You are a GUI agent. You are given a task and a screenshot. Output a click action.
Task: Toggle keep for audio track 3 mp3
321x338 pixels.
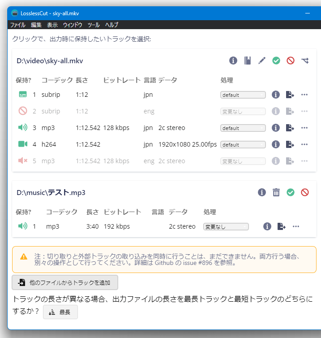point(23,128)
